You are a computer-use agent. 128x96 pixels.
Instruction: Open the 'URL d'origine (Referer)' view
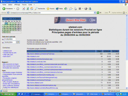coord(11,82)
